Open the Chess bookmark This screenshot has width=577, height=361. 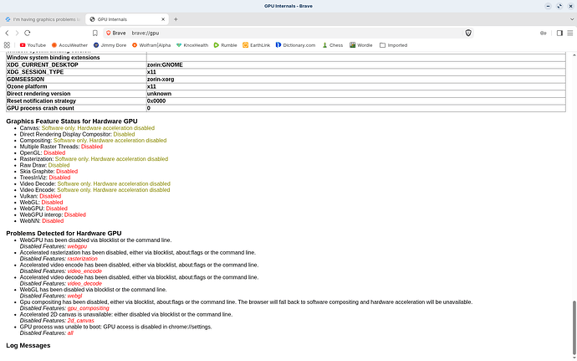[332, 45]
